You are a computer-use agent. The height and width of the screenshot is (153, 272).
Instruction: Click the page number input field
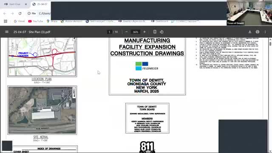109,32
